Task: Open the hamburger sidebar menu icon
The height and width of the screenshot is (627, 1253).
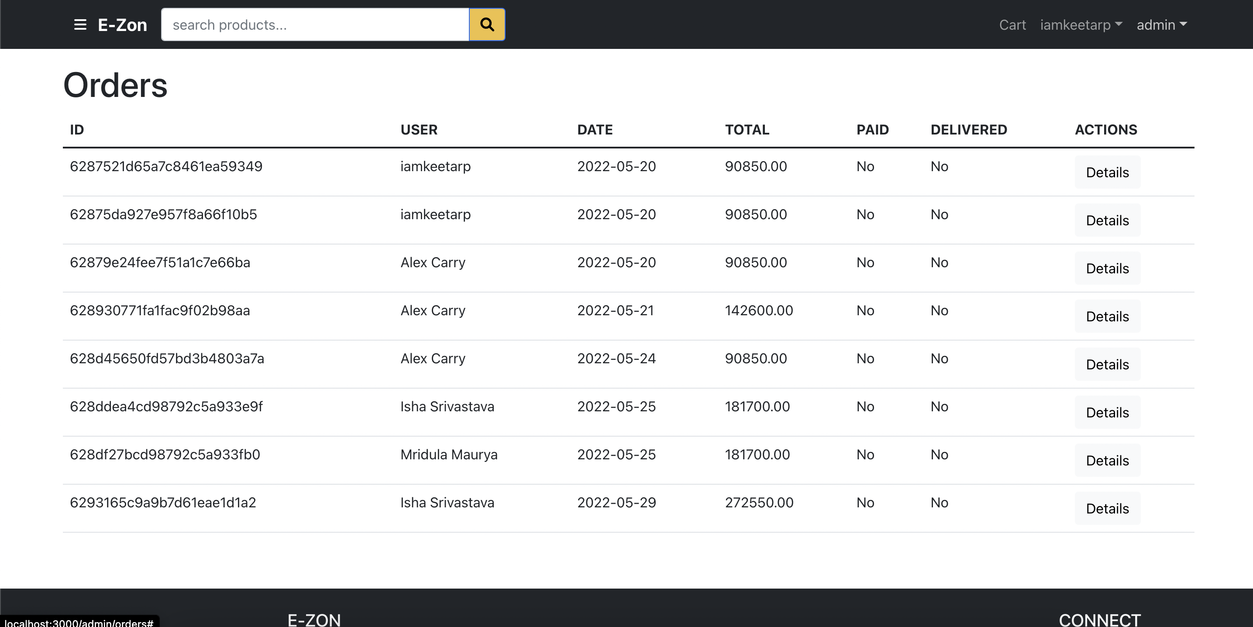Action: (x=80, y=25)
